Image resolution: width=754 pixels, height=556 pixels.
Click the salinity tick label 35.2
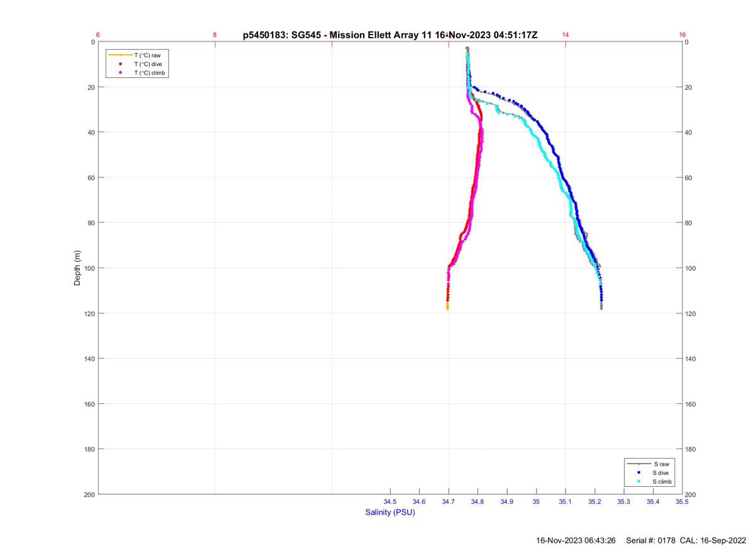pos(594,502)
